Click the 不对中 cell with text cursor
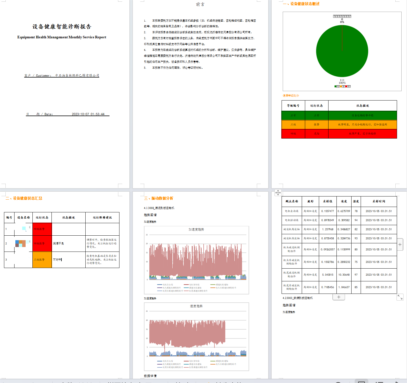This screenshot has height=383, width=407. (68, 259)
